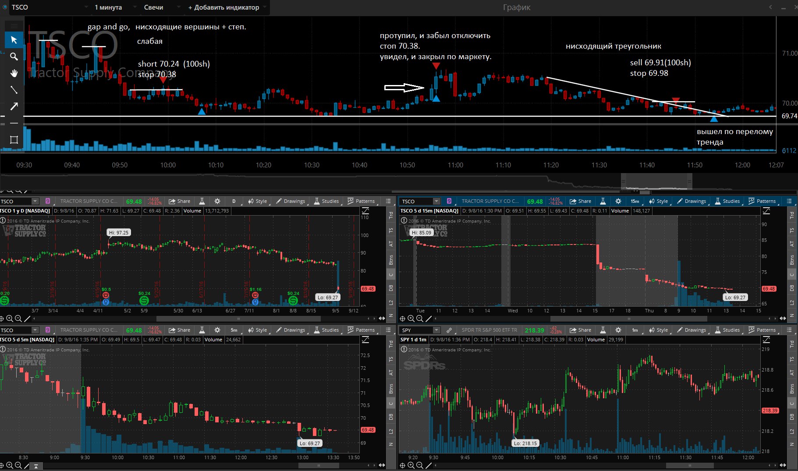
Task: Toggle the Btns side tab in TSCO daily panel
Action: click(x=391, y=260)
